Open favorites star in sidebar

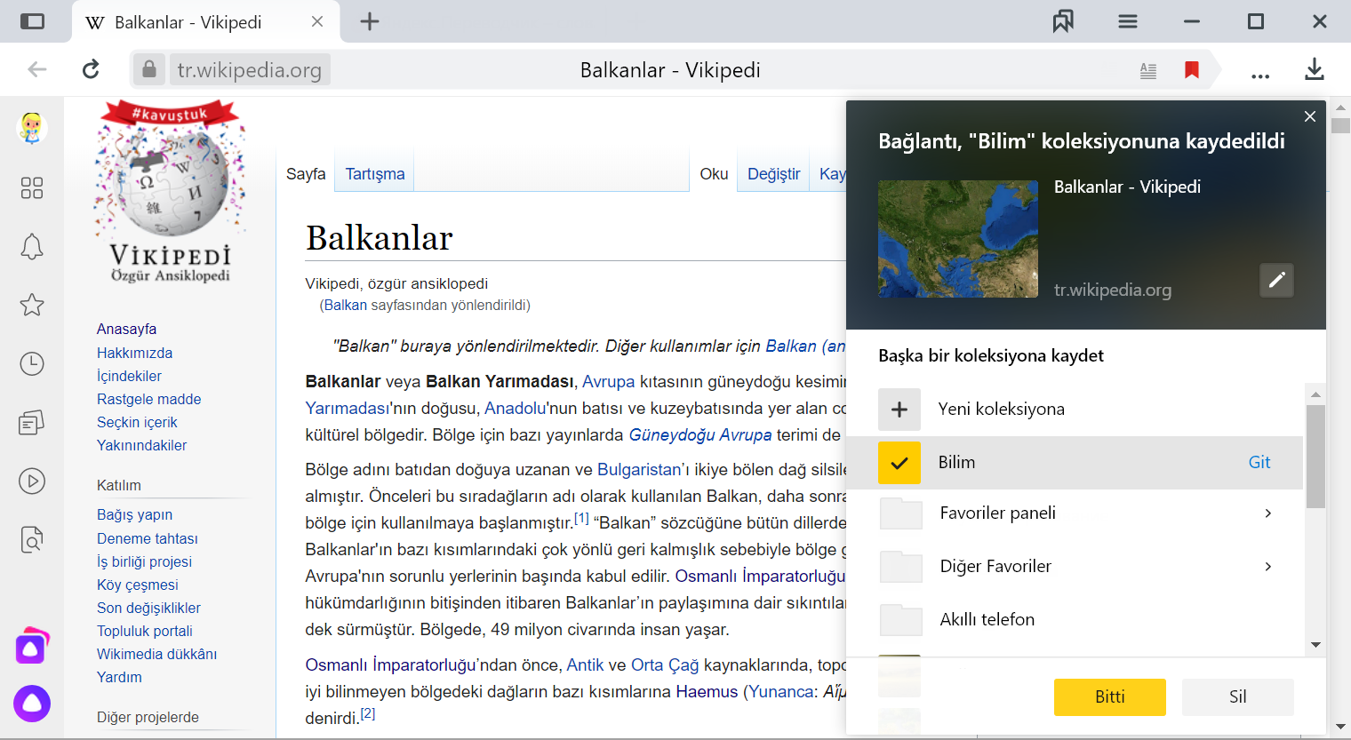click(x=32, y=305)
